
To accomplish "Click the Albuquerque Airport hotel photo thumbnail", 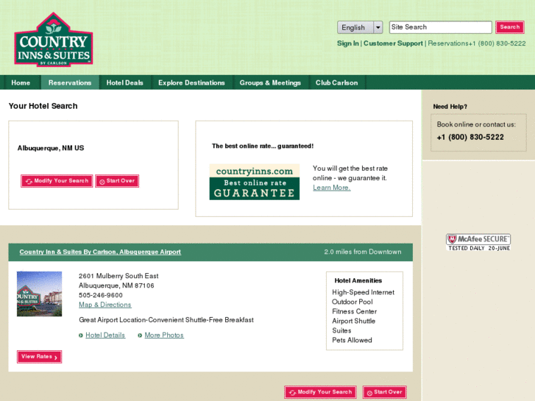I will pos(40,294).
